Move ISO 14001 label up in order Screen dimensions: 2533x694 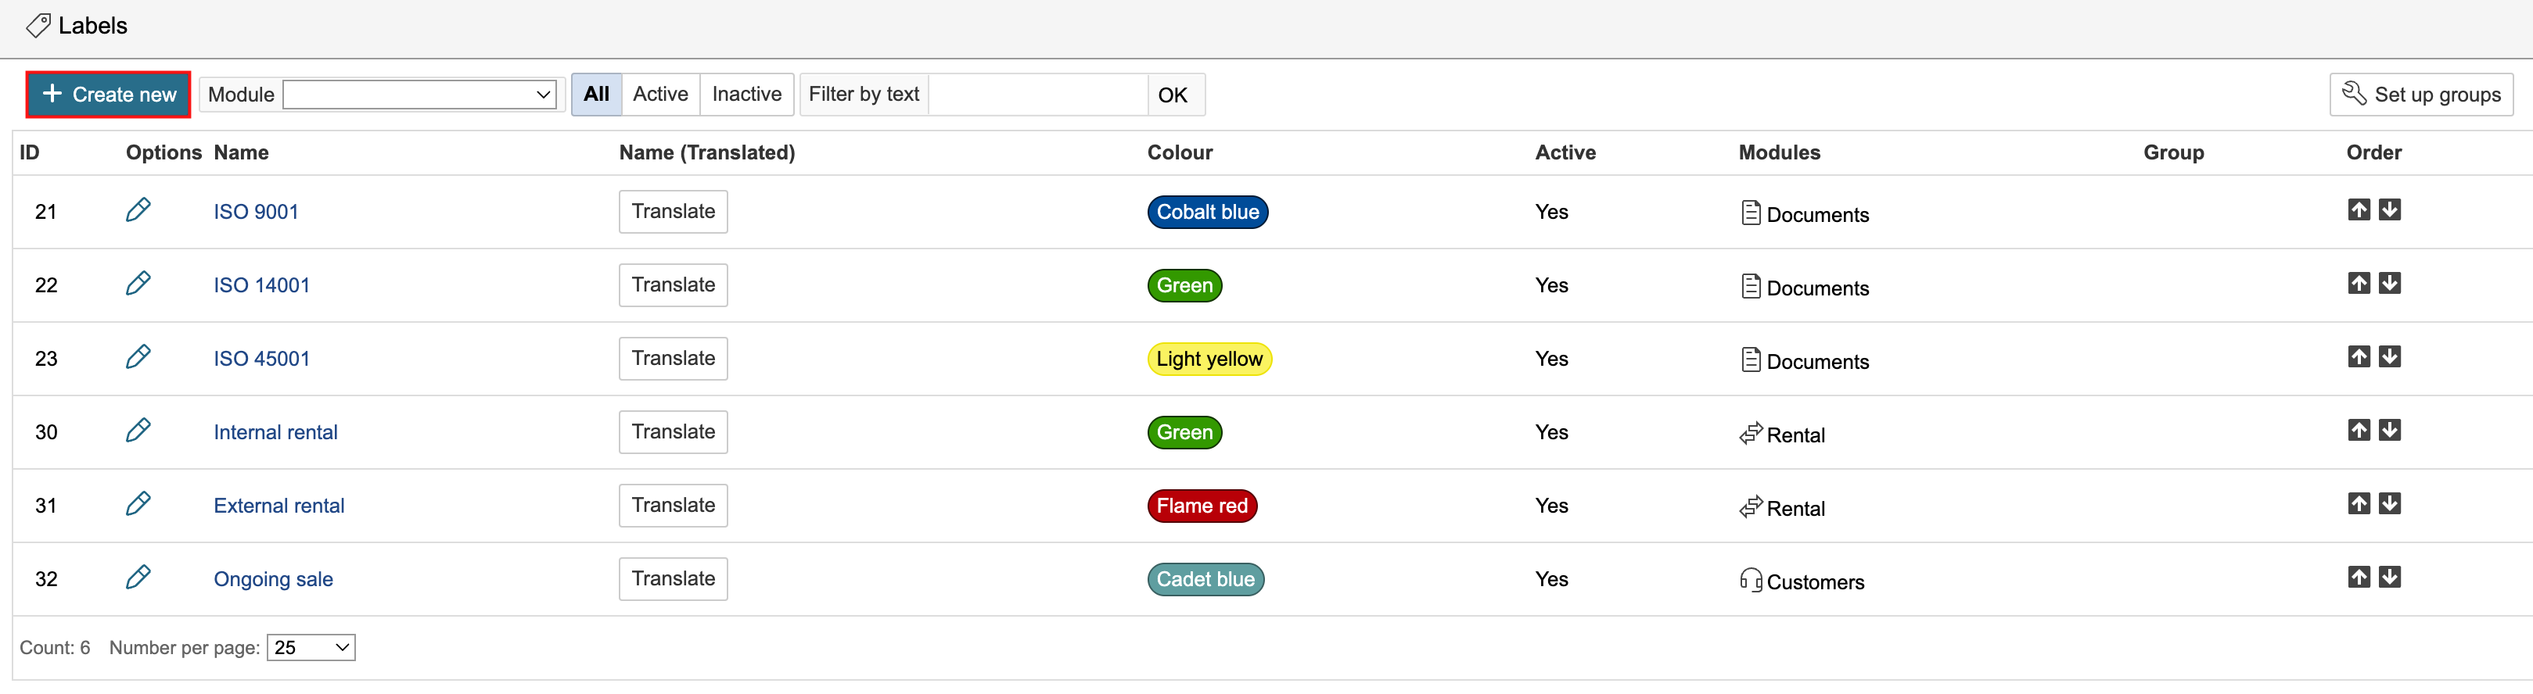(2358, 283)
